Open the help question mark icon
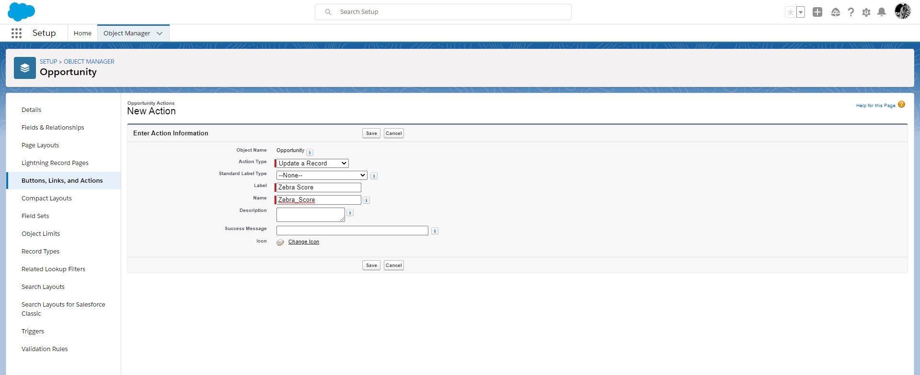This screenshot has height=375, width=920. click(851, 12)
